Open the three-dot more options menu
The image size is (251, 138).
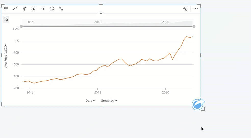pyautogui.click(x=196, y=9)
